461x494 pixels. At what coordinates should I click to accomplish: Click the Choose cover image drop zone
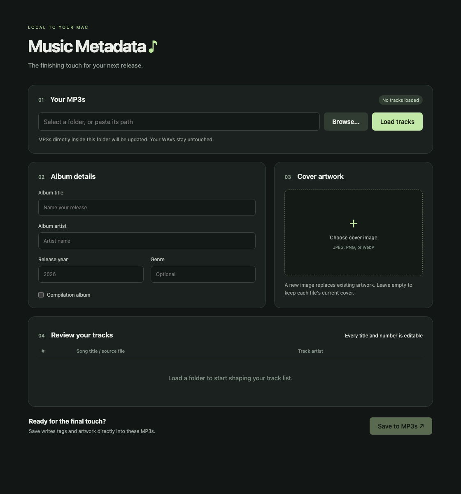coord(354,233)
